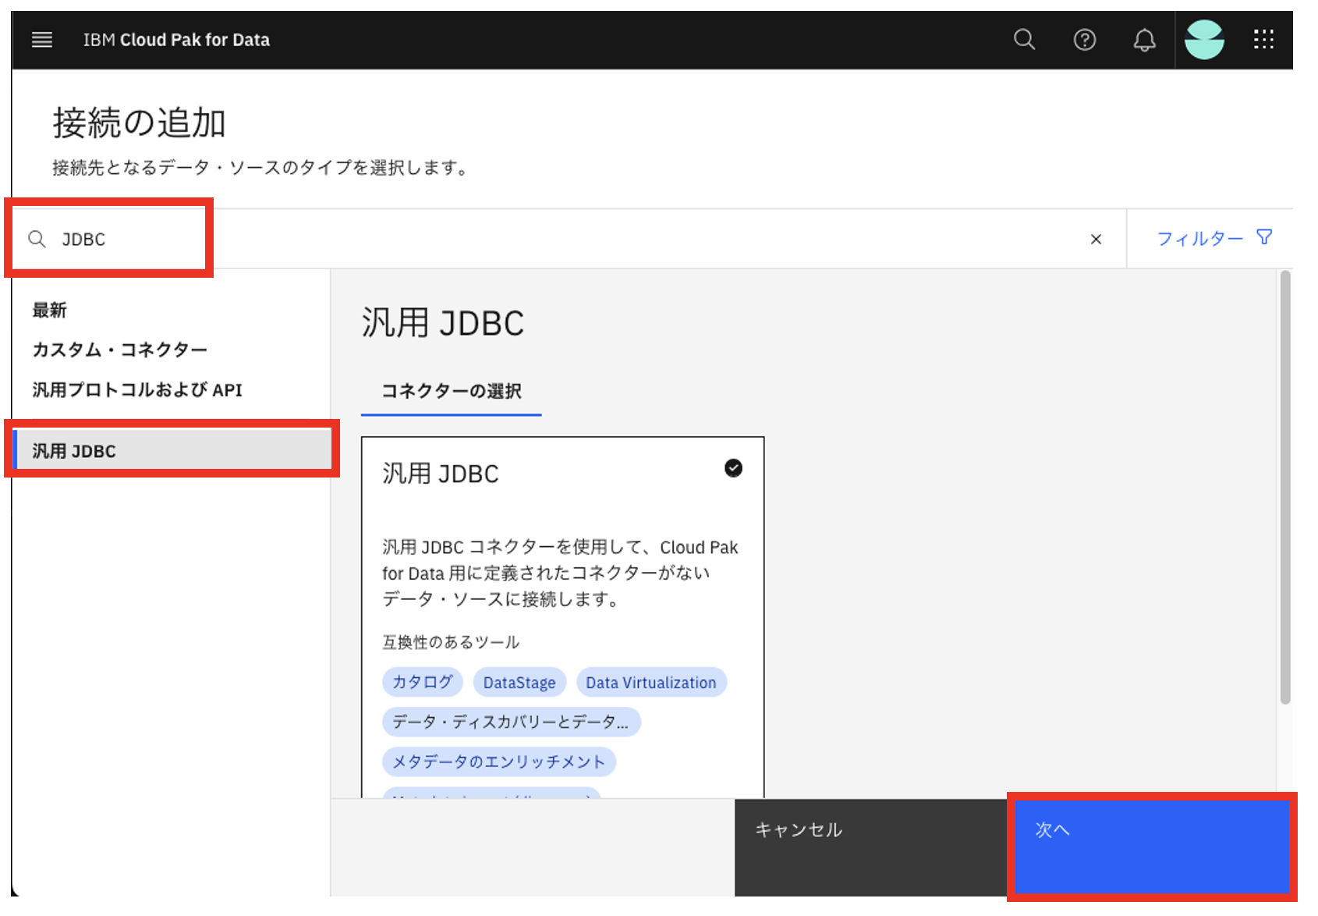Click inside the JDBC search input field
The width and height of the screenshot is (1318, 916).
[117, 239]
